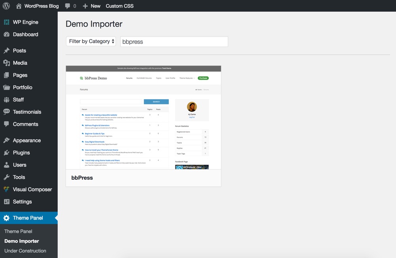Click the search field containing bbpress
Viewport: 396px width, 258px height.
pos(174,42)
